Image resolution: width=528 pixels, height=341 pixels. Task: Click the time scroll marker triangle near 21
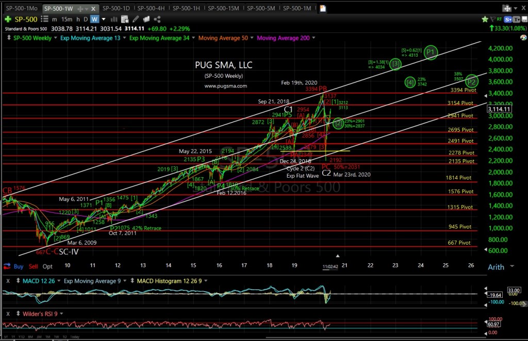[x=337, y=256]
